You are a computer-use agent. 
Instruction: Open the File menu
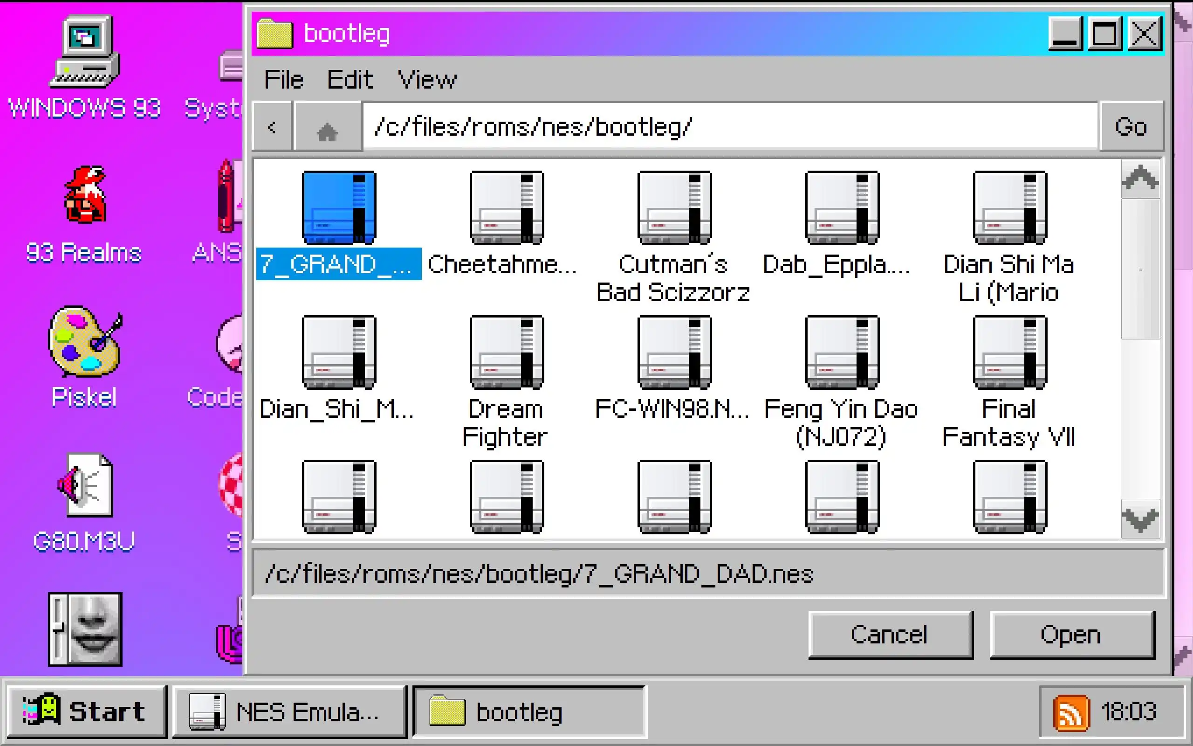point(283,80)
